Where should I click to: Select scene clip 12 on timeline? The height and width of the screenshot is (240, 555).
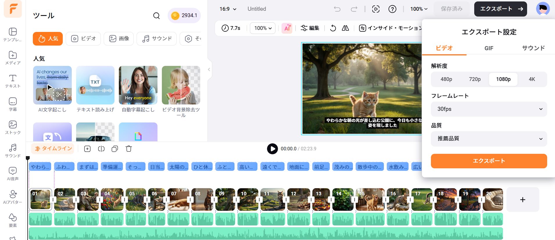[x=298, y=200]
